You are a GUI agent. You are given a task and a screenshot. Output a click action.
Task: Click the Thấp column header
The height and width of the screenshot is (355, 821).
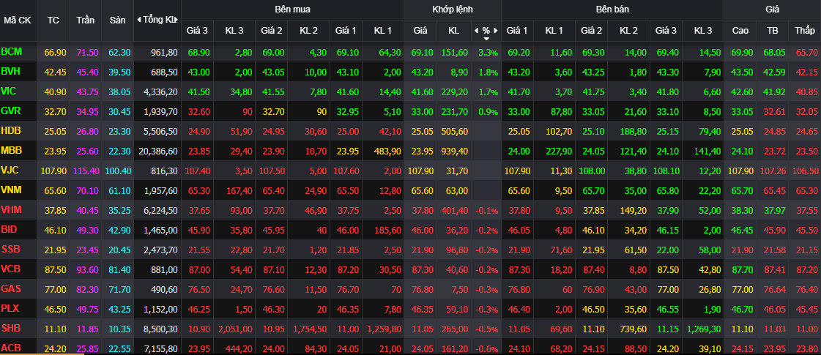[805, 31]
